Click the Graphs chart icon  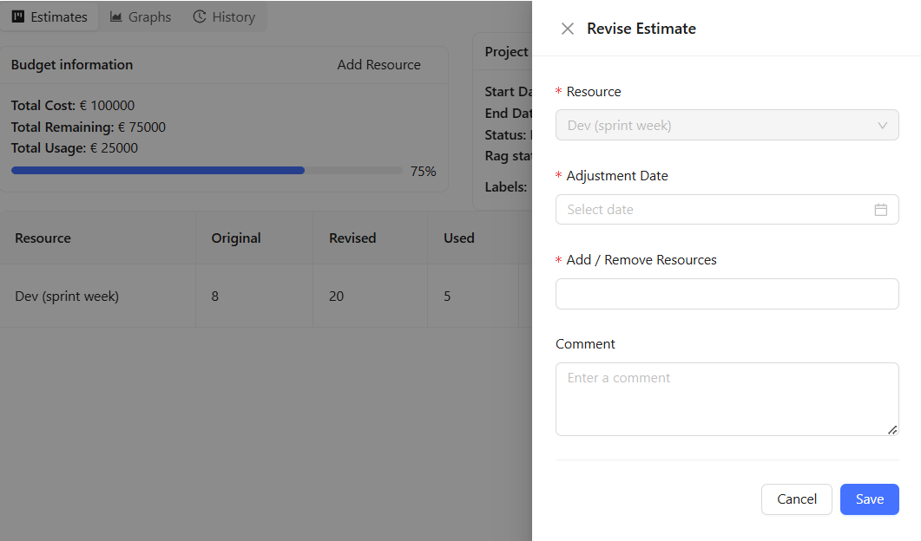116,17
